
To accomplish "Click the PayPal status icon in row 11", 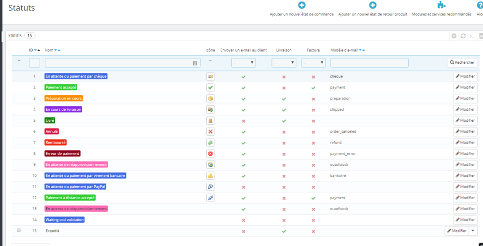I will point(210,187).
